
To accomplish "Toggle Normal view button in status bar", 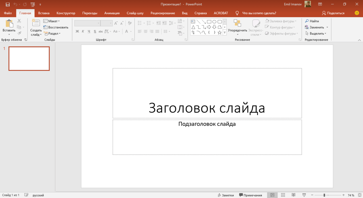I will [x=272, y=195].
